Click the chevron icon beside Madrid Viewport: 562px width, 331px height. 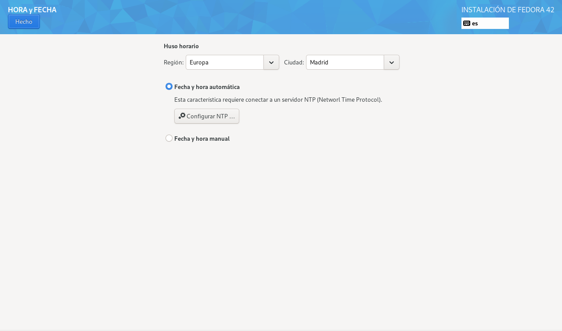392,62
